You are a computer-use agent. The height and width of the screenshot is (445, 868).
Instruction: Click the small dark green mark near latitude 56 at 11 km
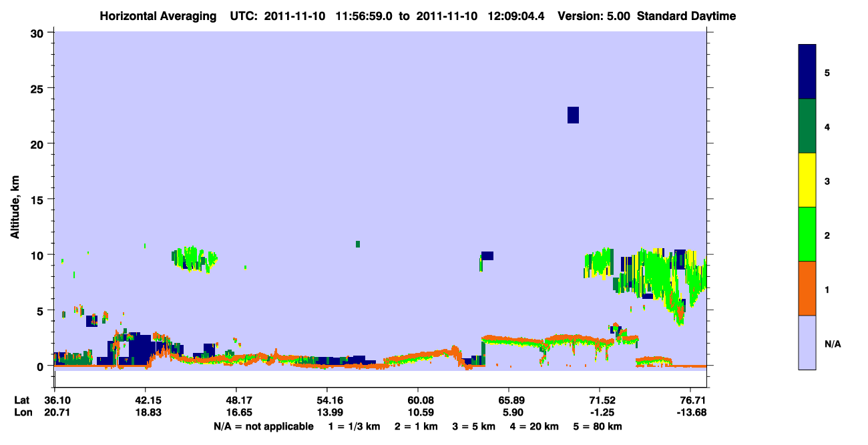[x=358, y=244]
